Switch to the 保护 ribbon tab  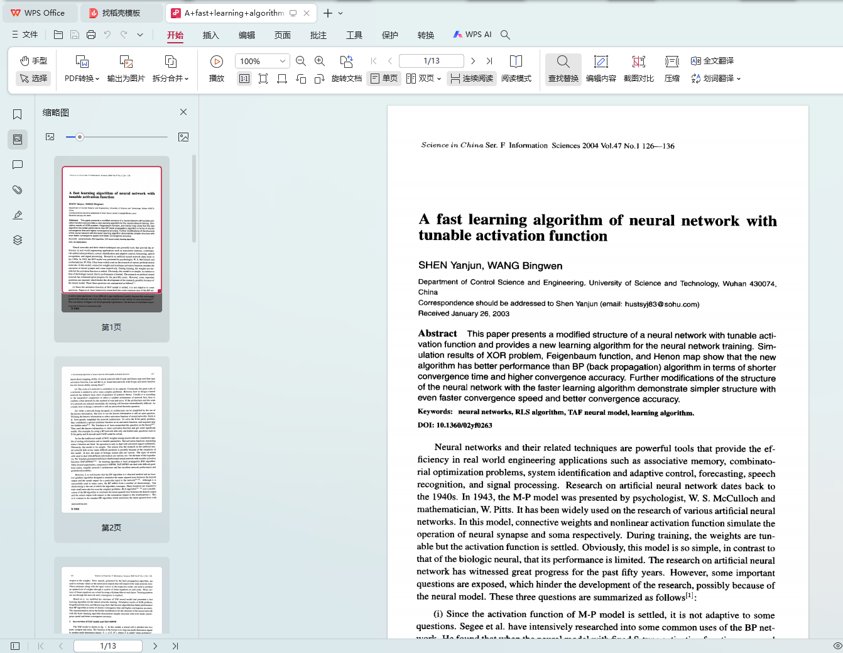tap(390, 35)
